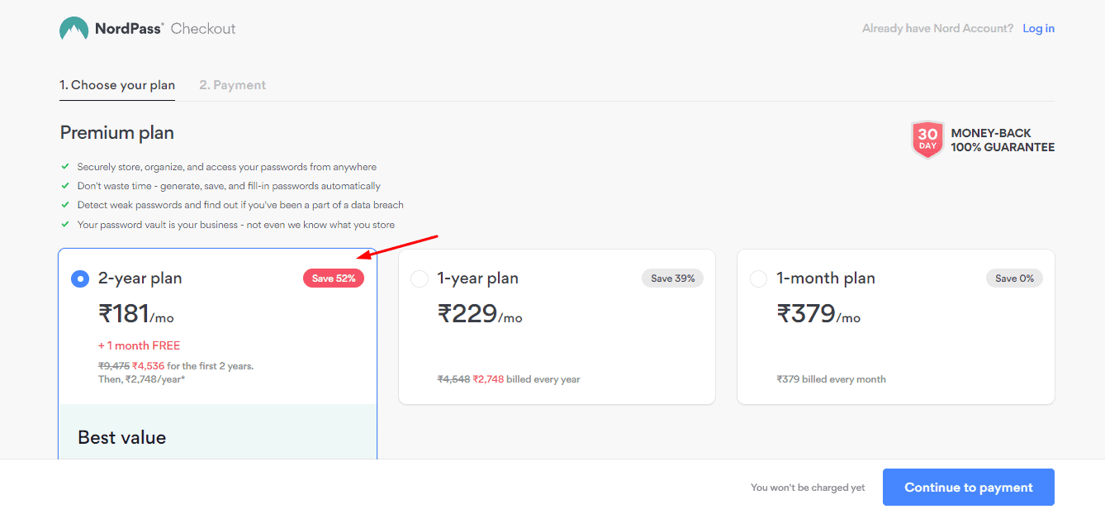Click the +1 month FREE offer text
The height and width of the screenshot is (514, 1105).
pyautogui.click(x=139, y=345)
